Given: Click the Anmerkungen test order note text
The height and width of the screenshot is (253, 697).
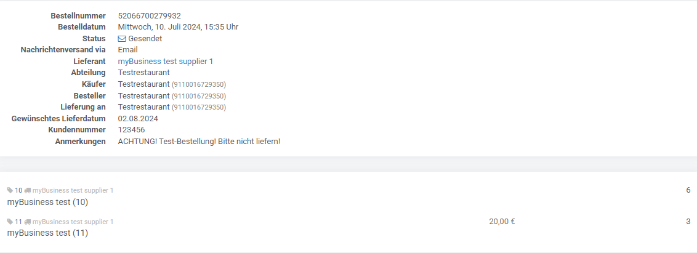Looking at the screenshot, I should [x=199, y=142].
